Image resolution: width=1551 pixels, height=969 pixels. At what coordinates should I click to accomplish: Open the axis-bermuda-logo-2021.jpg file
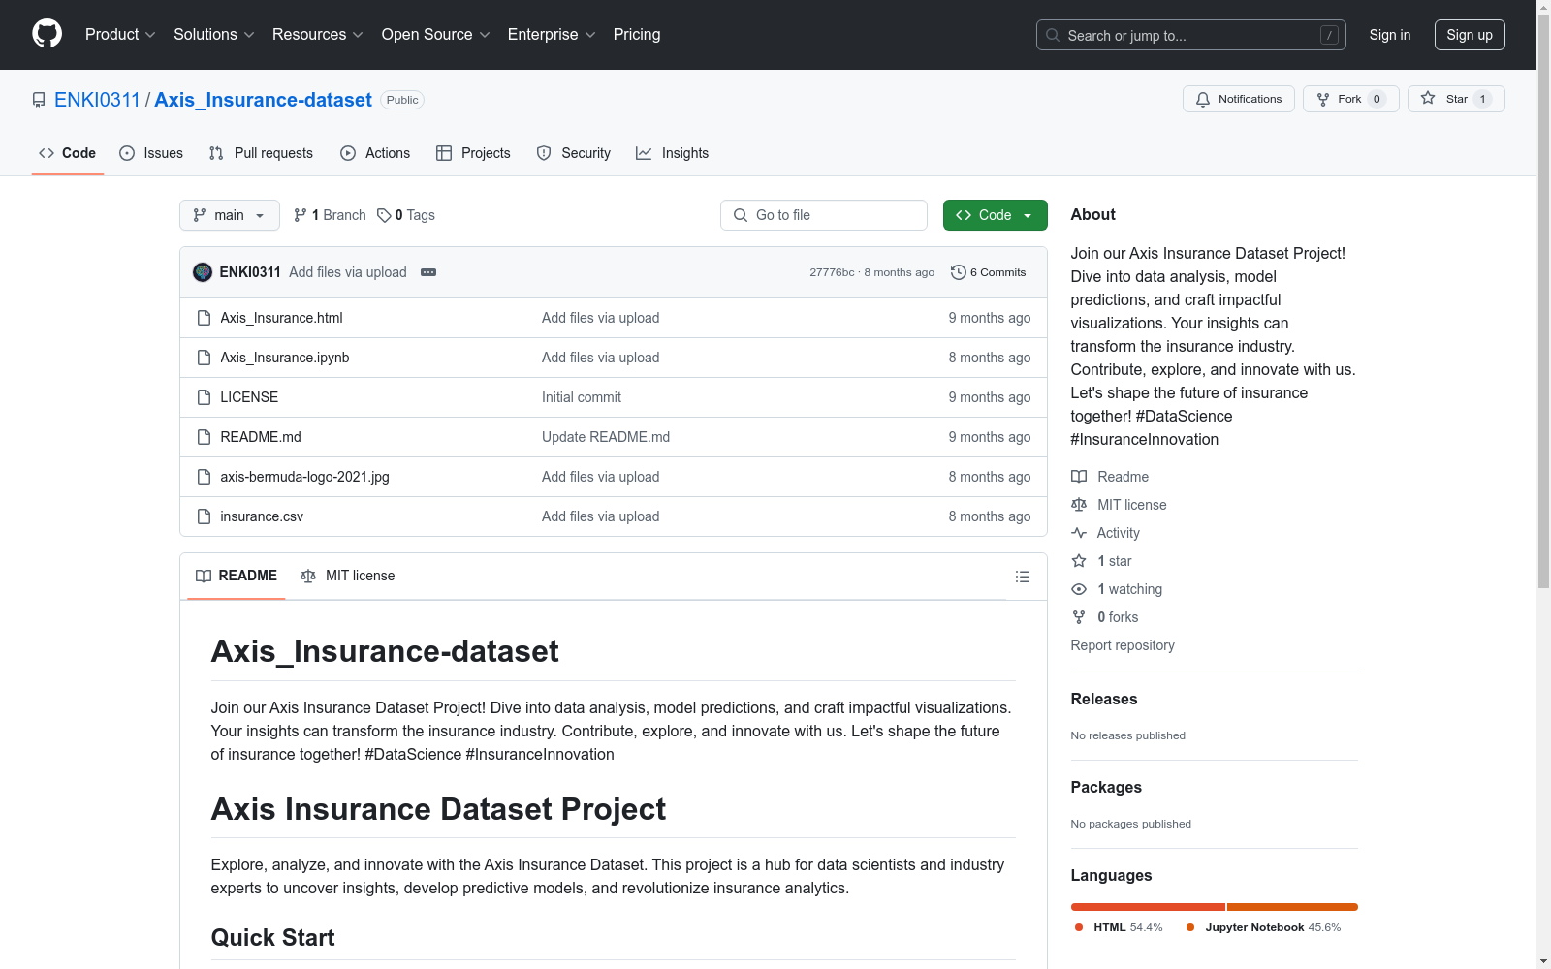coord(304,477)
